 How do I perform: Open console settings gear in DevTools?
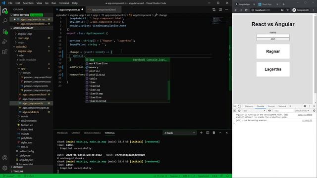tap(314, 111)
